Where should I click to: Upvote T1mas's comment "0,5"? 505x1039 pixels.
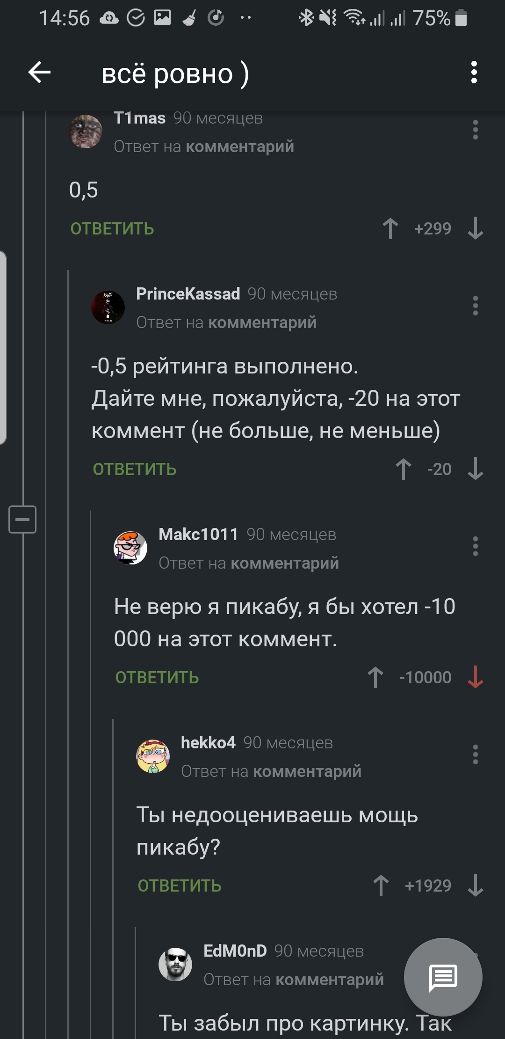tap(390, 229)
